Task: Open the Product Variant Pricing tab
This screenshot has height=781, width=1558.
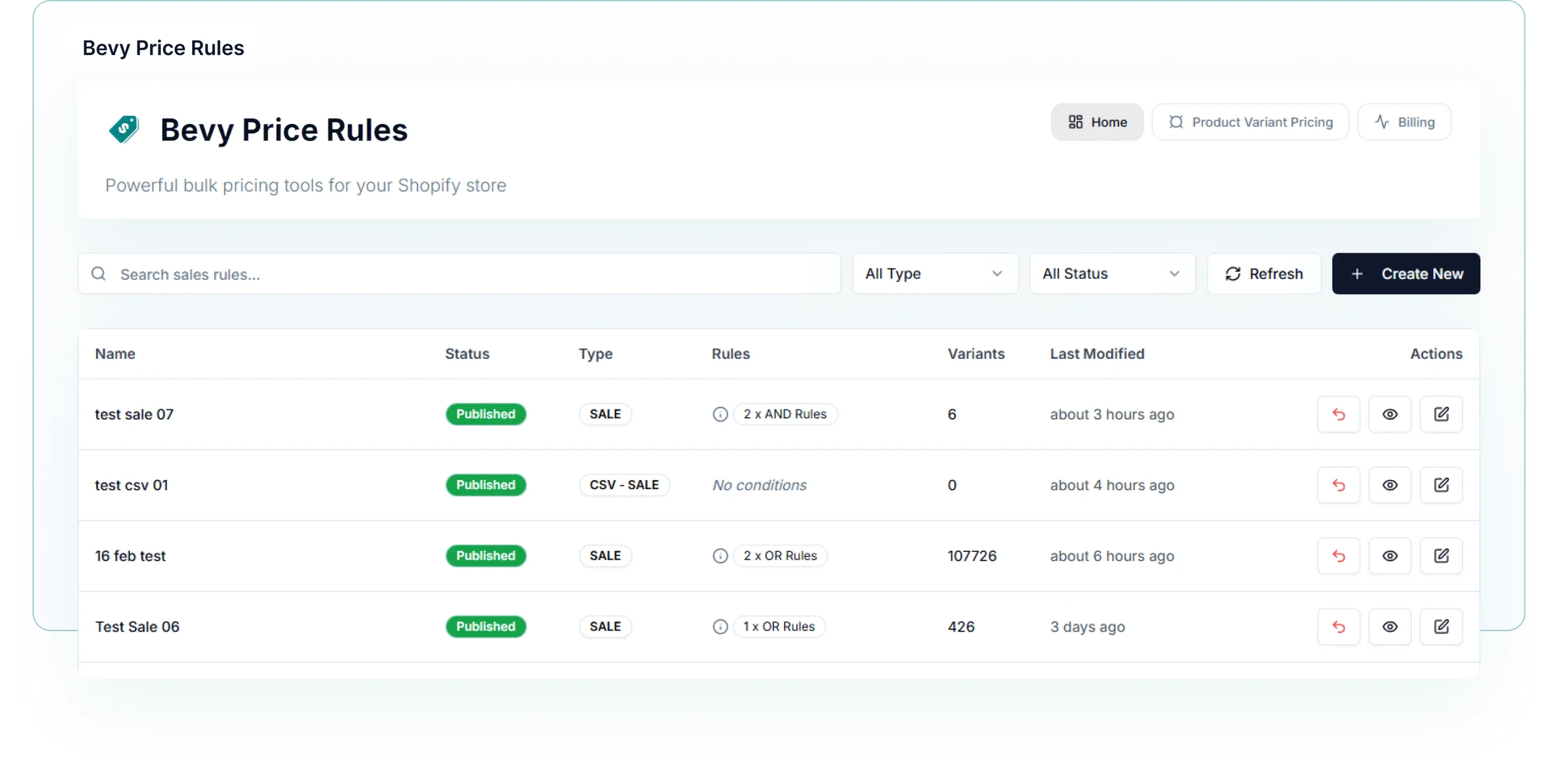Action: 1250,122
